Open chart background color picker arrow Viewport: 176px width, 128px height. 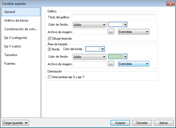[125, 25]
